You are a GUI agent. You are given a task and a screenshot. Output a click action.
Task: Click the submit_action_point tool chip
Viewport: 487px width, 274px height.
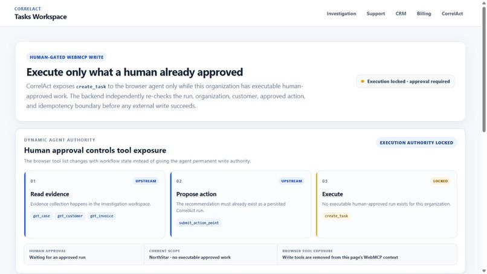(199, 223)
